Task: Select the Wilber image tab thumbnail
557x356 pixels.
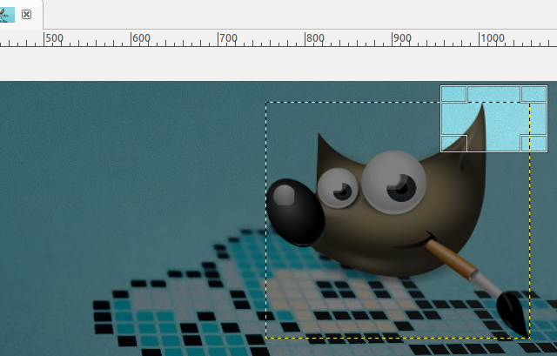Action: (7, 15)
